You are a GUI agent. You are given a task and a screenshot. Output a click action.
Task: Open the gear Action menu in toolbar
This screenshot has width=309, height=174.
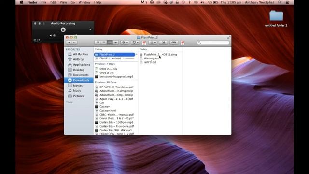click(125, 43)
